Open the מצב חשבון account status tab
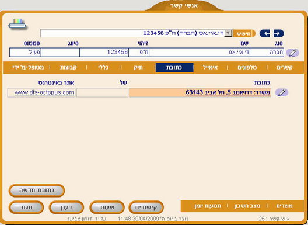The height and width of the screenshot is (225, 308). pyautogui.click(x=247, y=206)
